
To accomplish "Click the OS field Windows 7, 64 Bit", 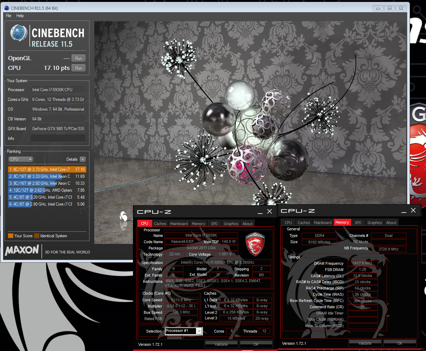I will [x=58, y=109].
